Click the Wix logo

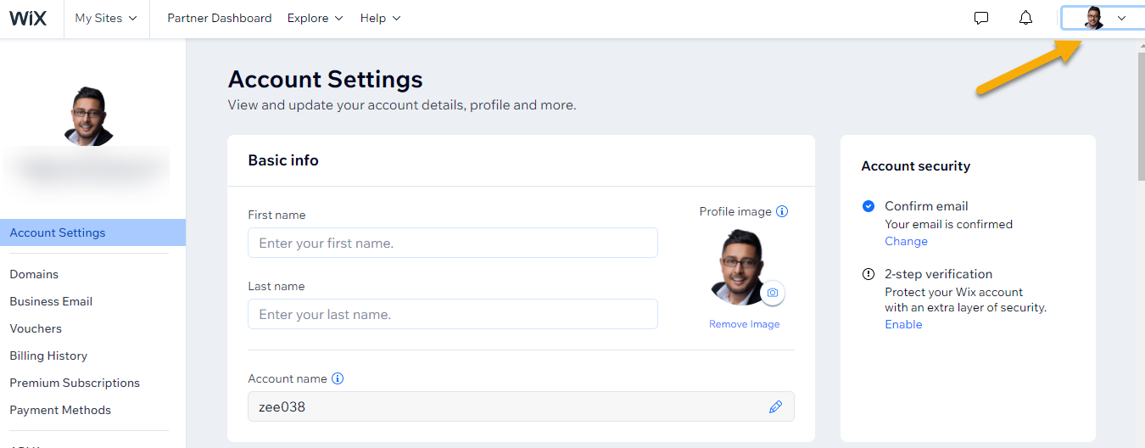pos(28,18)
